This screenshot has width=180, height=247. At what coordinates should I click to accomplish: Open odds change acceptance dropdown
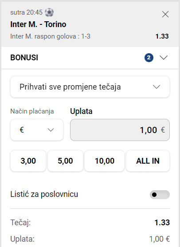(x=90, y=87)
